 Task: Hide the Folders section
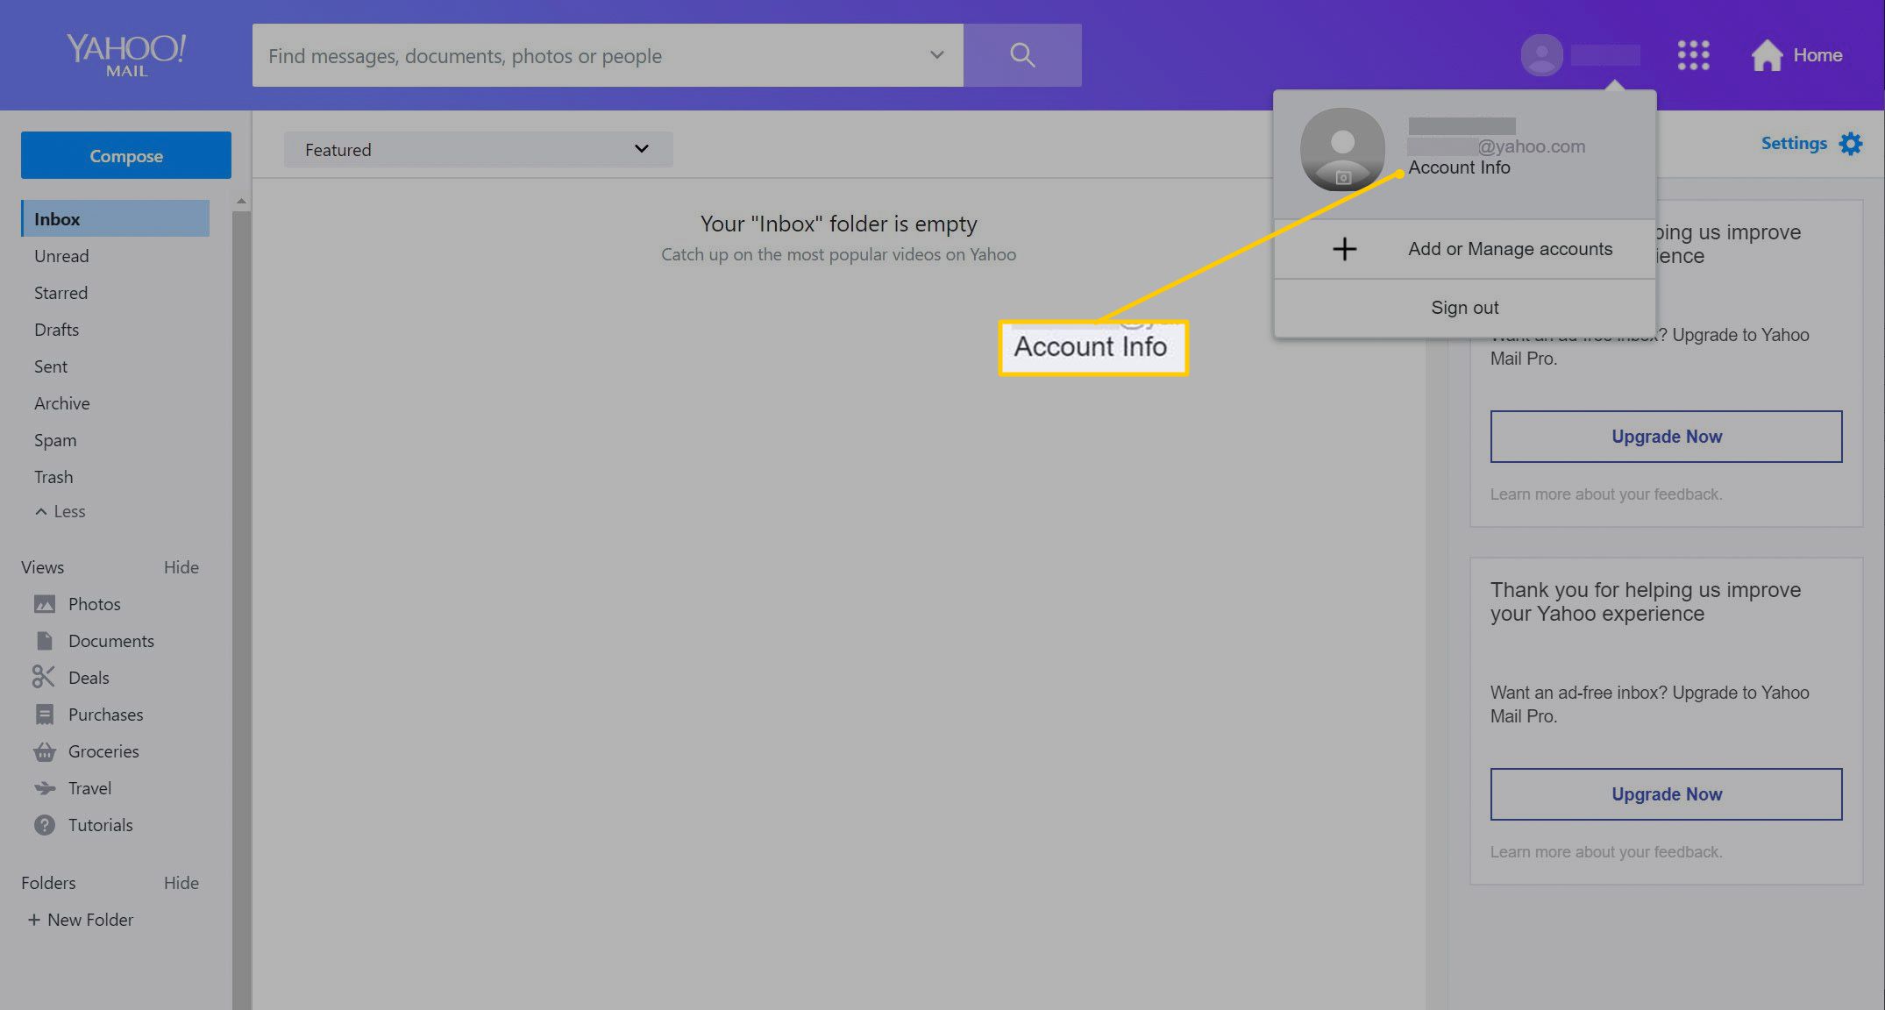point(181,883)
